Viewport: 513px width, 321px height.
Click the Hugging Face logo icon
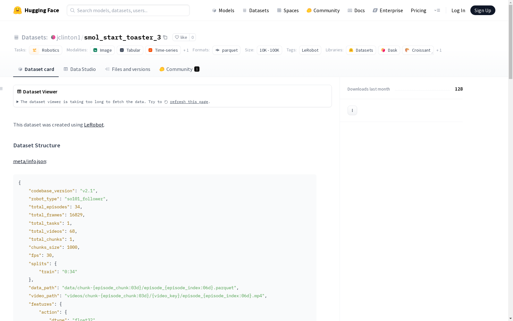18,10
